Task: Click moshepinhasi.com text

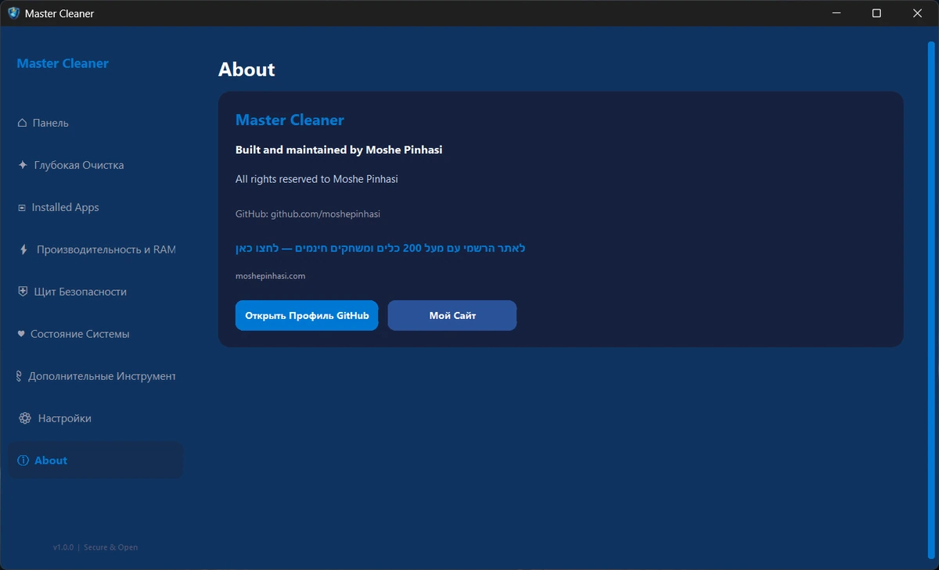Action: pyautogui.click(x=270, y=276)
